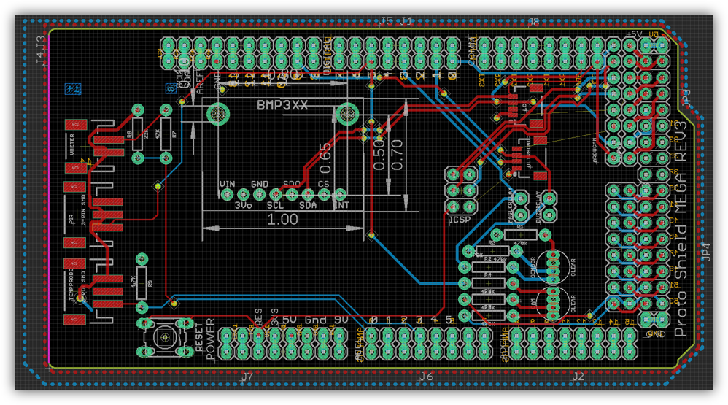This screenshot has height=405, width=728.
Task: Select the 0.50 dimension text
Action: (379, 155)
